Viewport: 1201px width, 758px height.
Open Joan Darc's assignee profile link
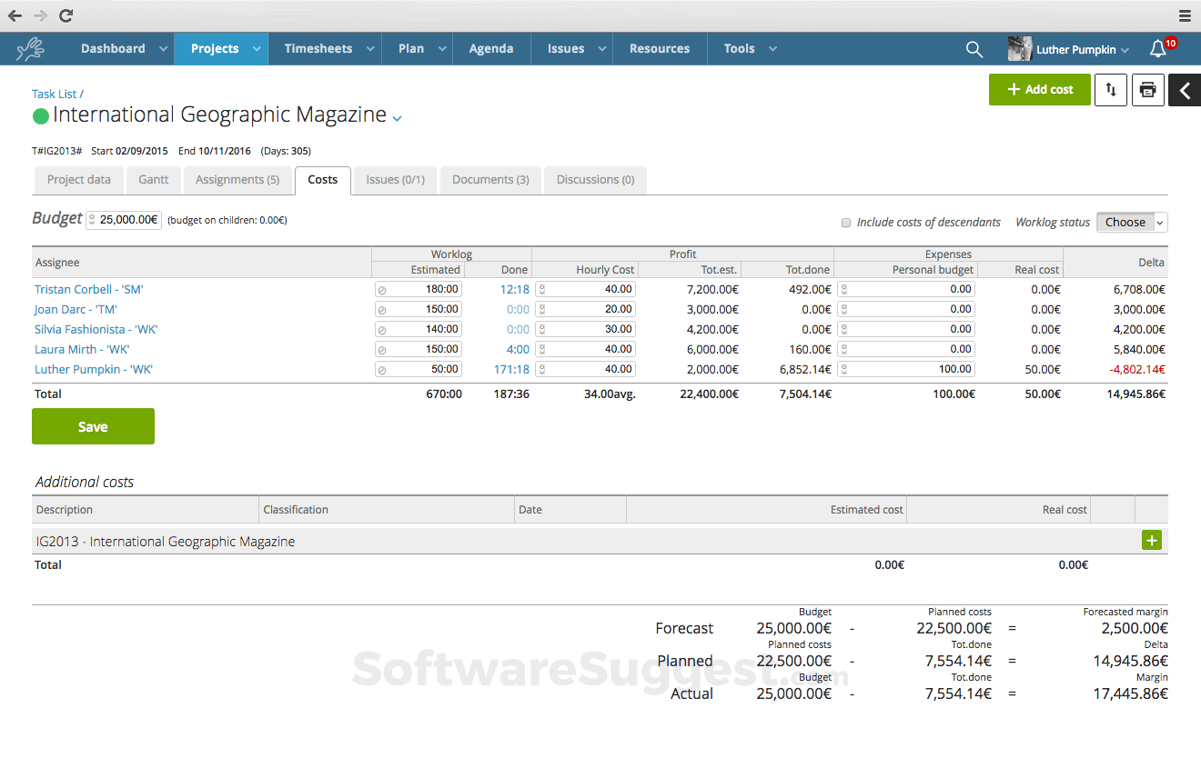(x=75, y=309)
